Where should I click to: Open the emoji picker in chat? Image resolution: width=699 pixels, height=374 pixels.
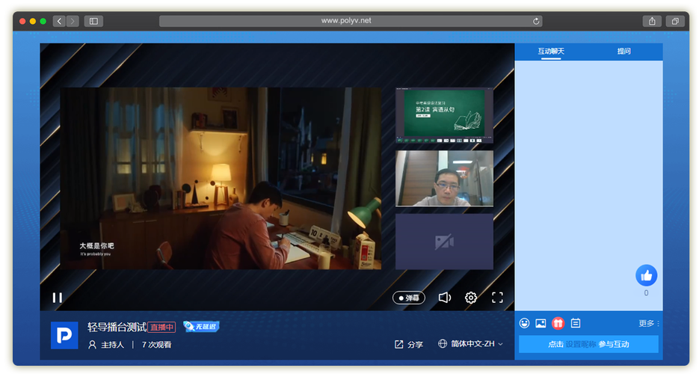(x=524, y=323)
